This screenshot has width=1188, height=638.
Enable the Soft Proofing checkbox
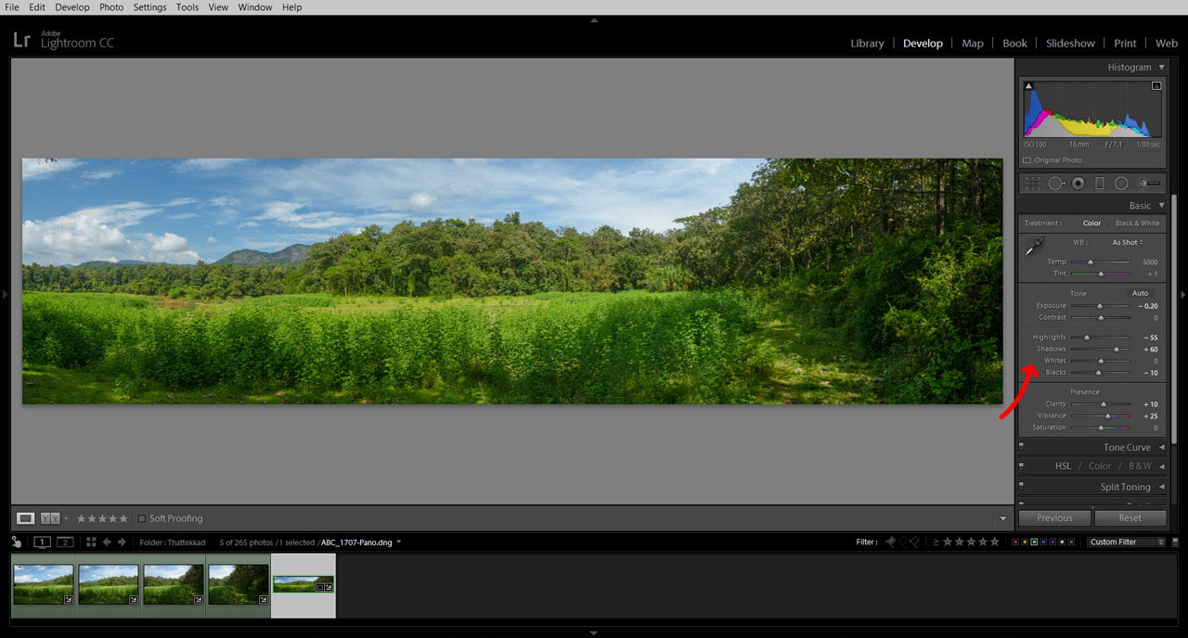coord(142,518)
